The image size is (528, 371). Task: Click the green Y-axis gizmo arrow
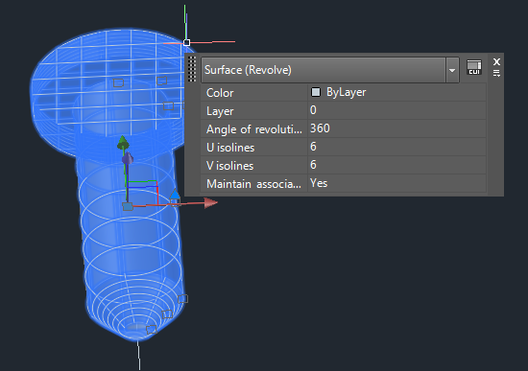pos(123,143)
